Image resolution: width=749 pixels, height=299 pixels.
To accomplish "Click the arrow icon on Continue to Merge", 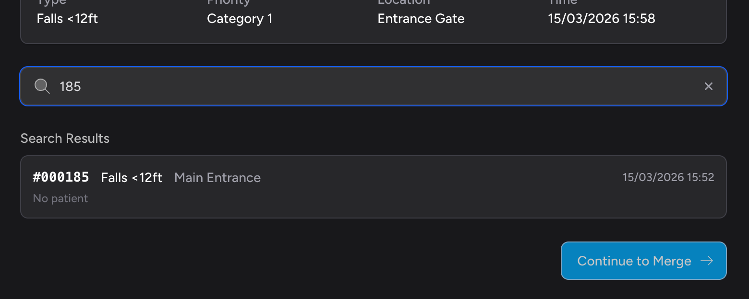I will (x=706, y=261).
